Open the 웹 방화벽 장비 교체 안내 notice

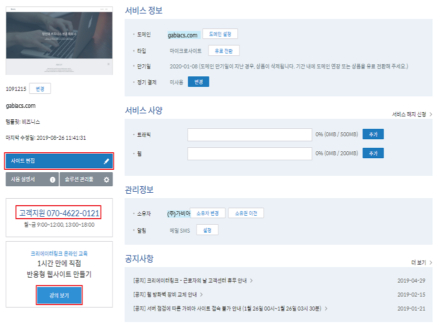pyautogui.click(x=165, y=295)
